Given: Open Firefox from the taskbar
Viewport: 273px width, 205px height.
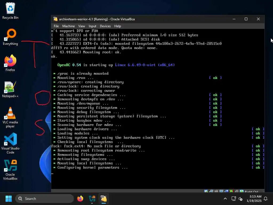Looking at the screenshot, I should pyautogui.click(x=80, y=199).
